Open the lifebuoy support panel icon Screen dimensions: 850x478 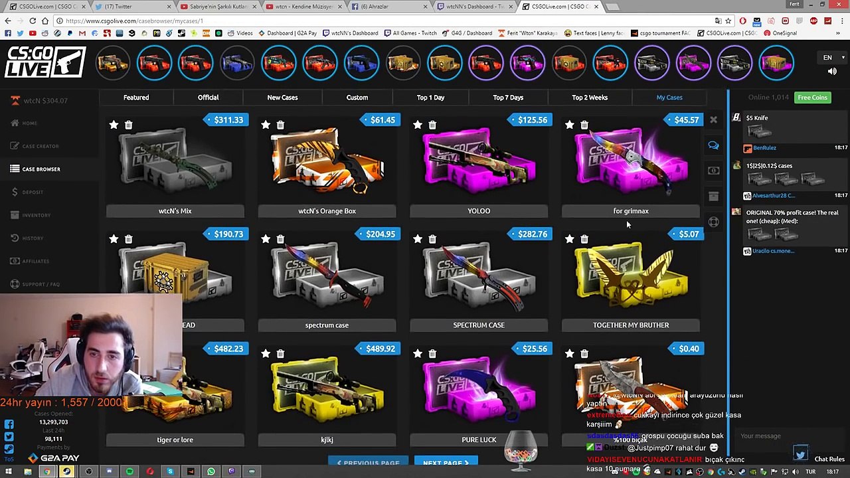(713, 222)
